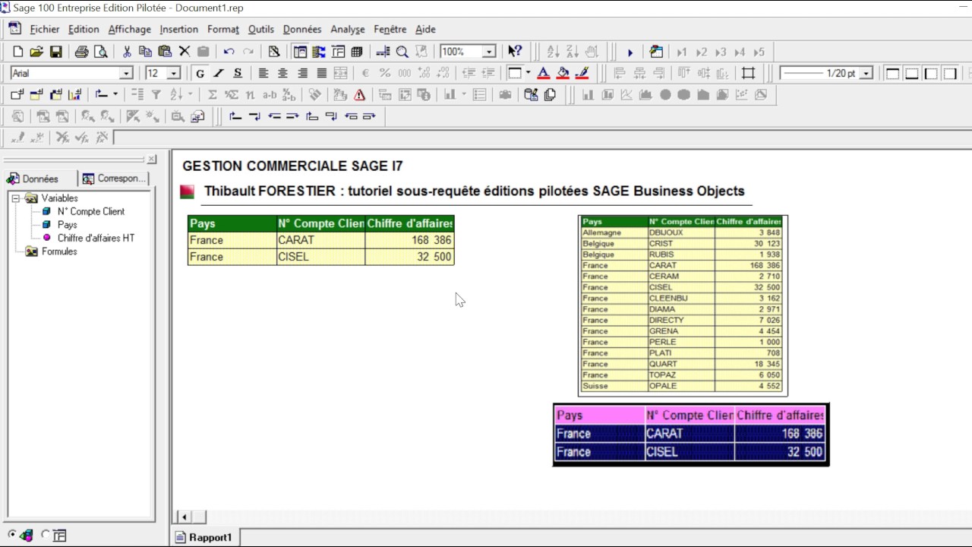972x547 pixels.
Task: Open the Edition menu
Action: coord(84,29)
